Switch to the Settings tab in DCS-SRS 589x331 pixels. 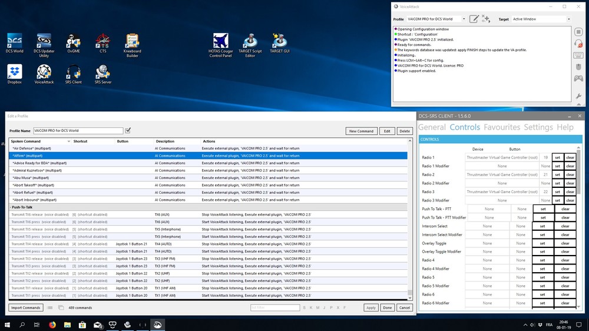538,127
